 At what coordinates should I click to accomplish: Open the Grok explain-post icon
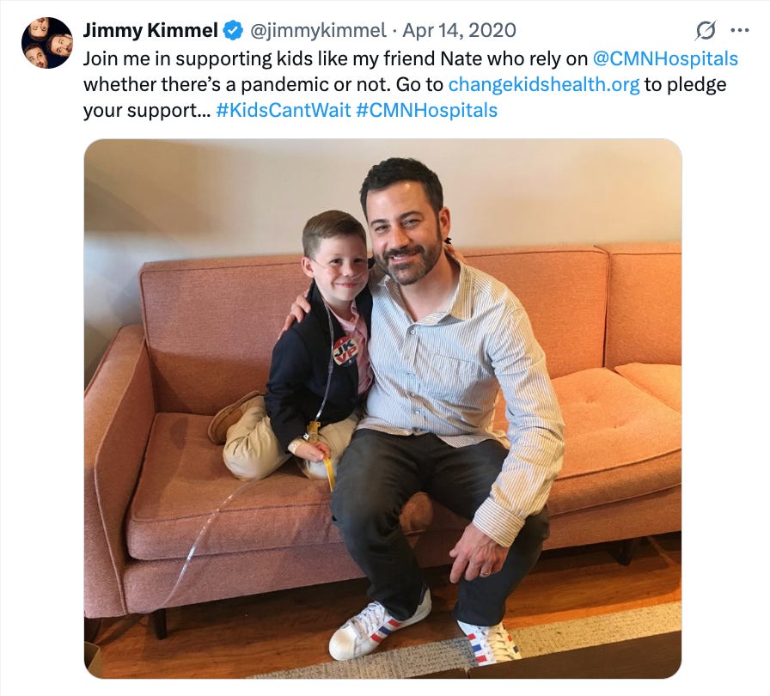coord(706,30)
